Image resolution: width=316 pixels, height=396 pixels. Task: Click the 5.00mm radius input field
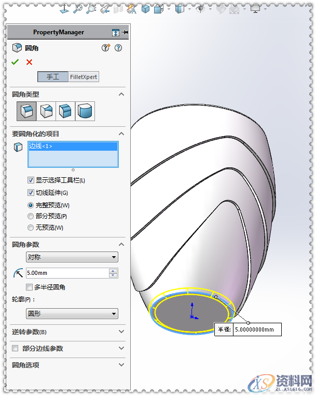tap(67, 273)
